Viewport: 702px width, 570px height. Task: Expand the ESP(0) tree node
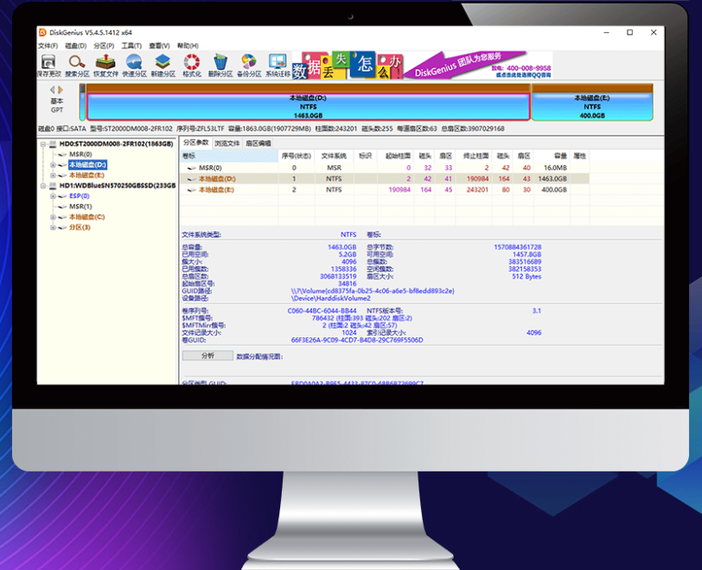[x=53, y=196]
